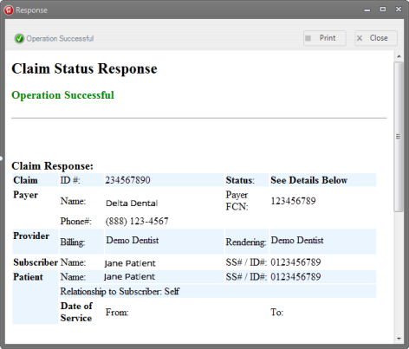409x349 pixels.
Task: Select the claim ID 234567890
Action: pyautogui.click(x=127, y=180)
